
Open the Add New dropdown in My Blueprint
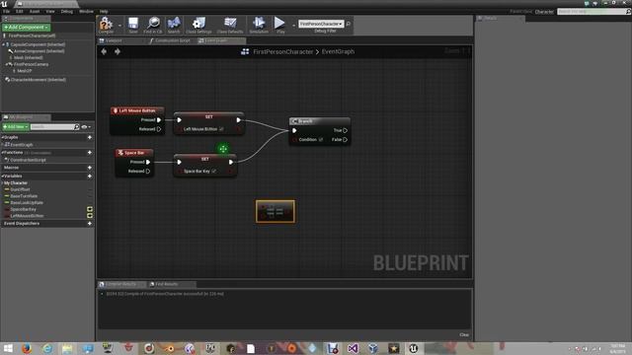click(x=16, y=127)
